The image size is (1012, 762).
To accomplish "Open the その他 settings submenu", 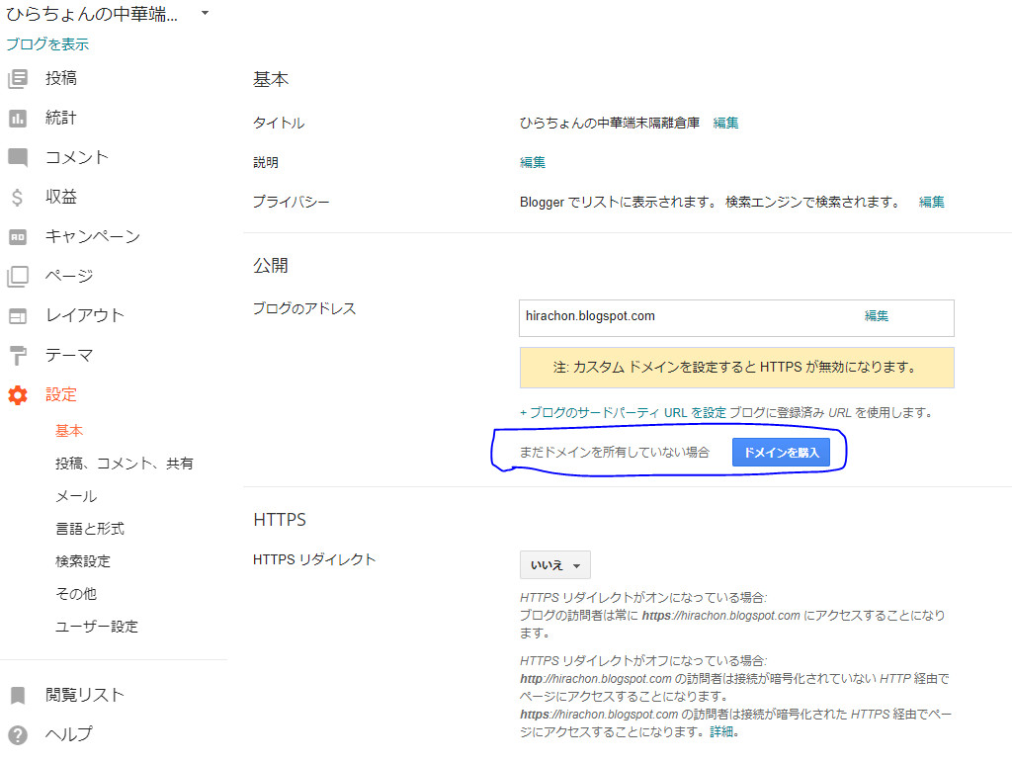I will [76, 594].
